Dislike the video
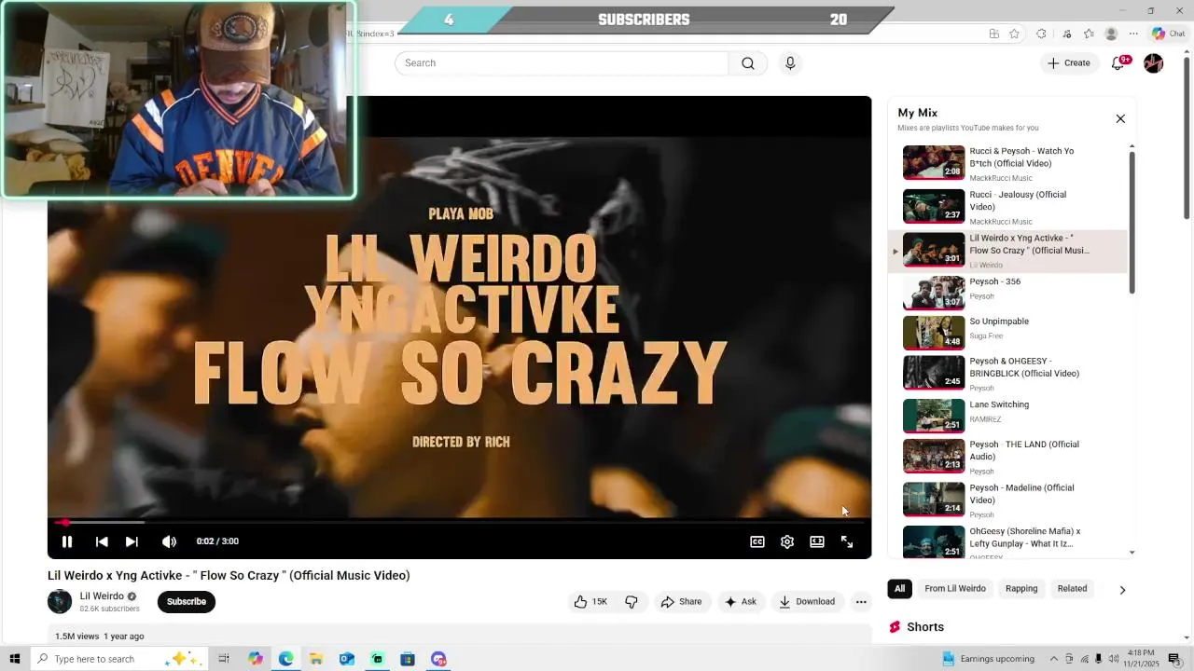 pos(632,602)
